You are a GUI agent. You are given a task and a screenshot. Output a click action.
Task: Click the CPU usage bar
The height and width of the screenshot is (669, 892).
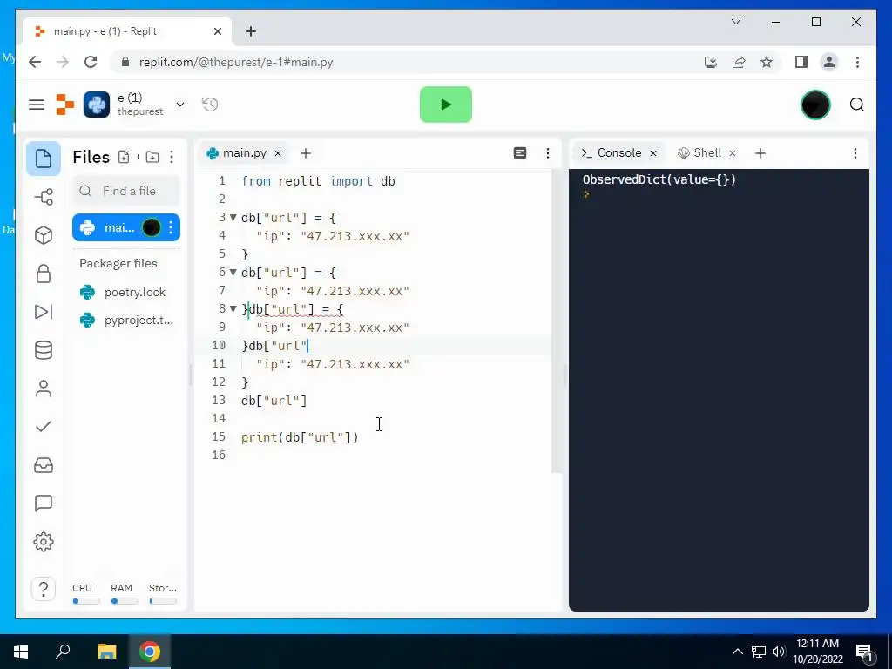tap(86, 601)
